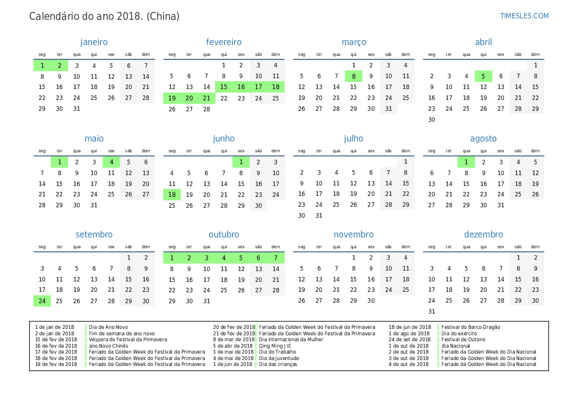
Task: Select January 1 highlighted holiday
Action: coord(43,65)
